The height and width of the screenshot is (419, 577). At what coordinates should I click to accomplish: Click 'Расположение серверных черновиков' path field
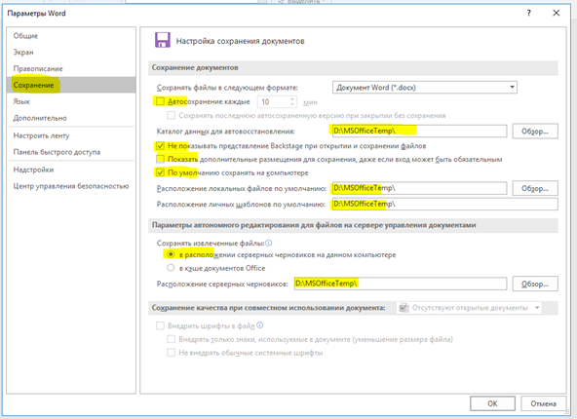(x=401, y=284)
